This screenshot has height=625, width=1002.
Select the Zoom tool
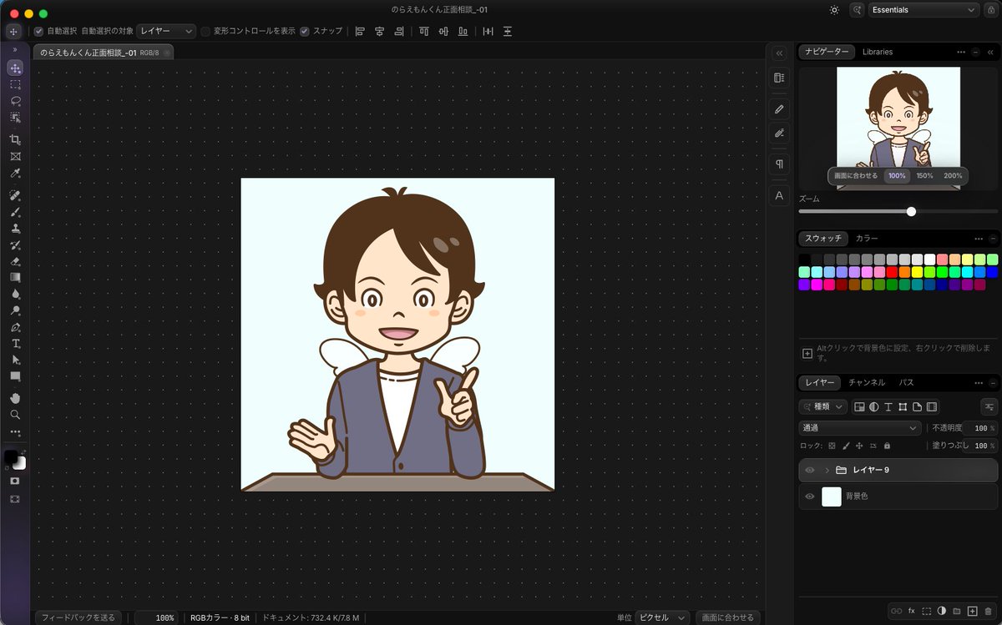tap(15, 415)
